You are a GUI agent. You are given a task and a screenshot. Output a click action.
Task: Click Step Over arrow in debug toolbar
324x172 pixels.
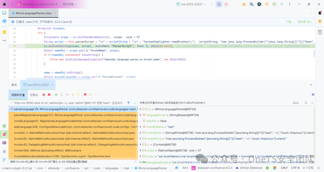pyautogui.click(x=67, y=95)
